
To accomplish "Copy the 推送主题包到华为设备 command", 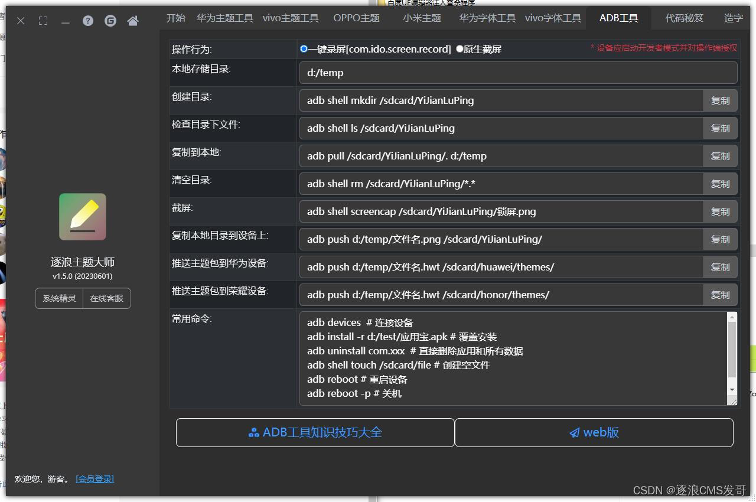I will [720, 267].
